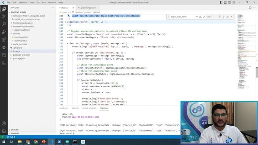The height and width of the screenshot is (145, 258).
Task: Expand the replace field toggle in find widget
Action: point(169,17)
